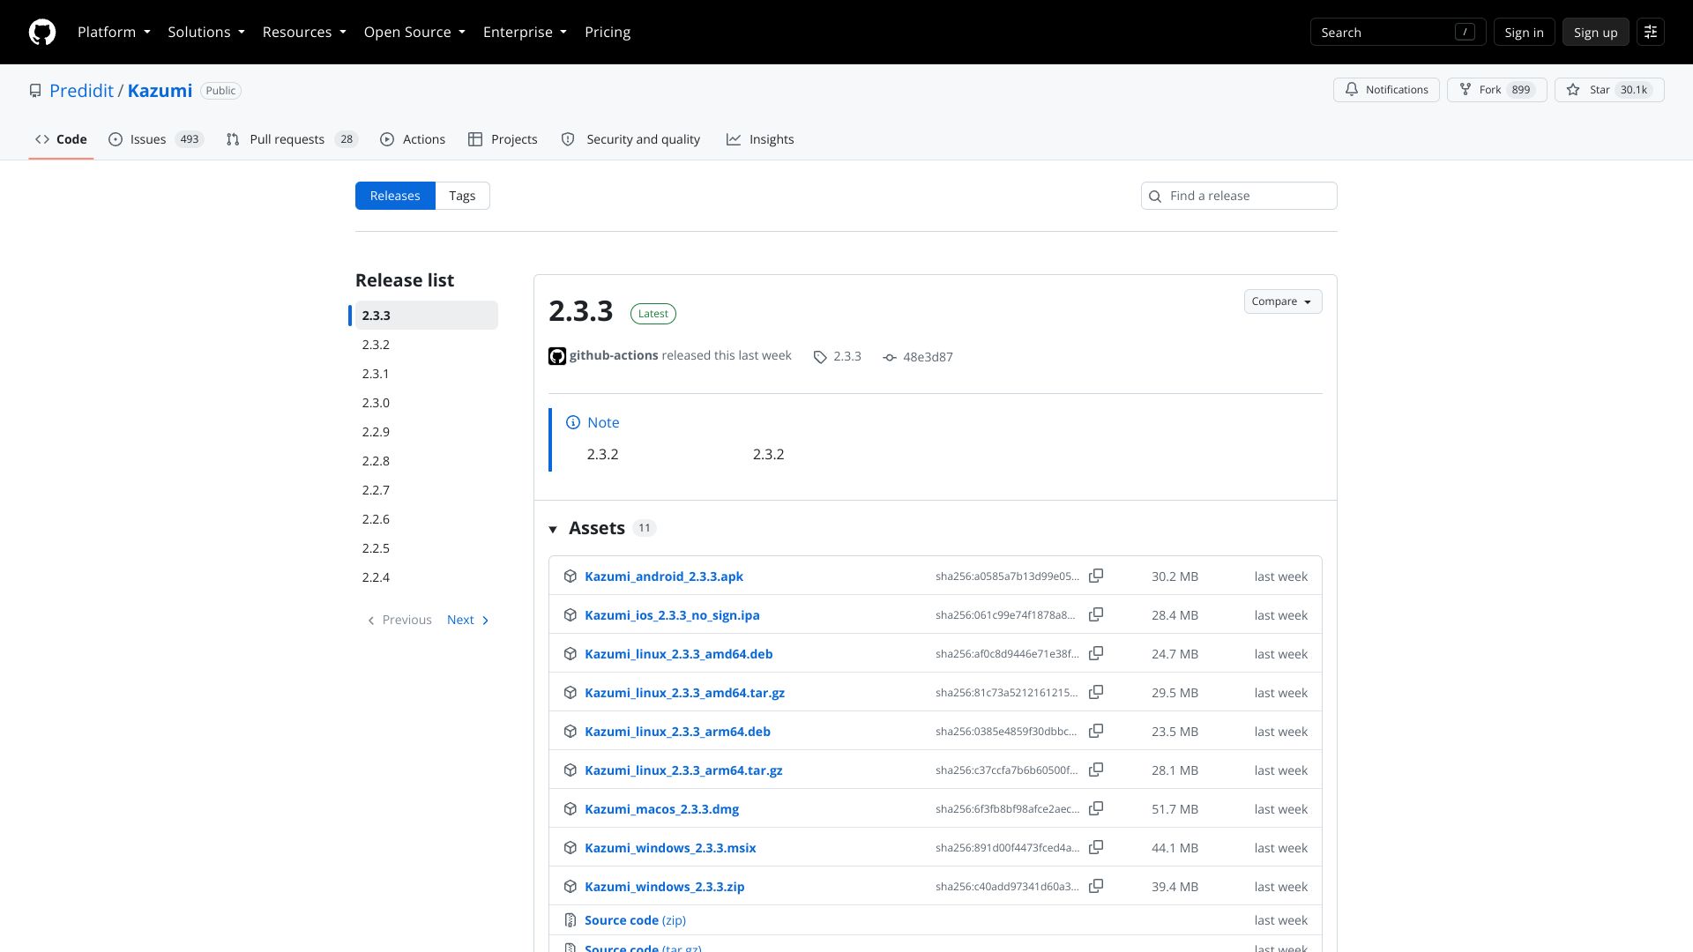The height and width of the screenshot is (952, 1693).
Task: Switch to the Issues tab
Action: click(156, 139)
